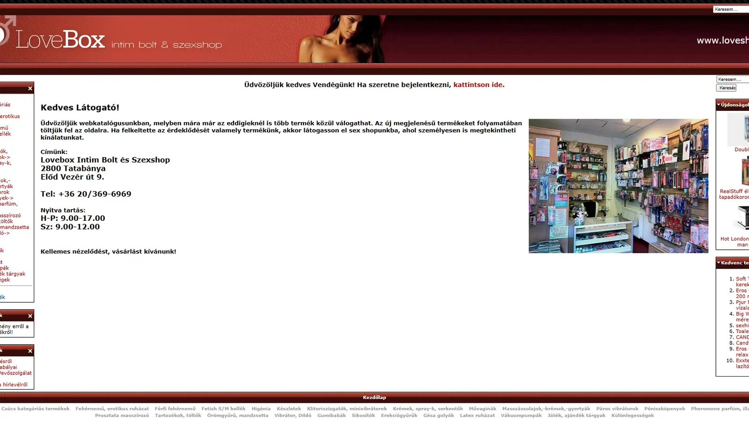
Task: Open the 'Hot London' new product link
Action: (x=735, y=242)
